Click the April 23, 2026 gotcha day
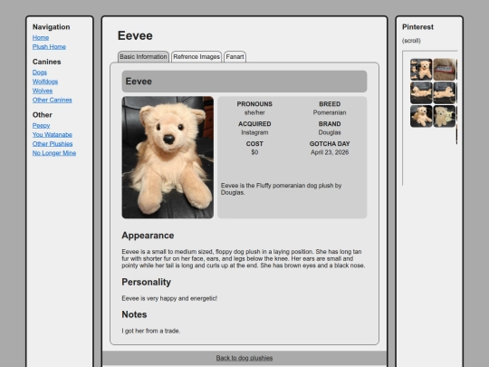Screen dimensions: 489x367 coord(330,152)
